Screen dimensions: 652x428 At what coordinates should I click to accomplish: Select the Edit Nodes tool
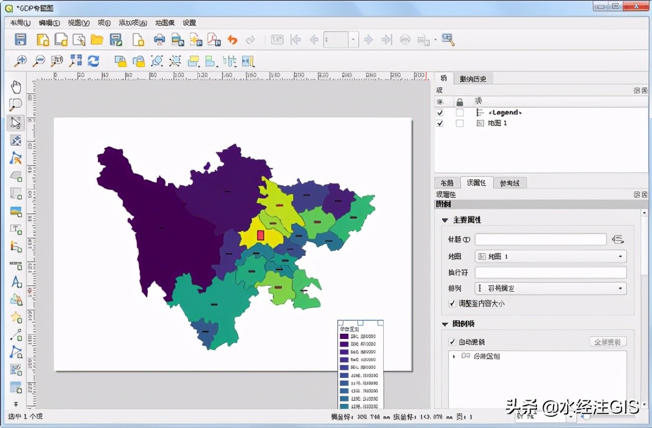16,158
